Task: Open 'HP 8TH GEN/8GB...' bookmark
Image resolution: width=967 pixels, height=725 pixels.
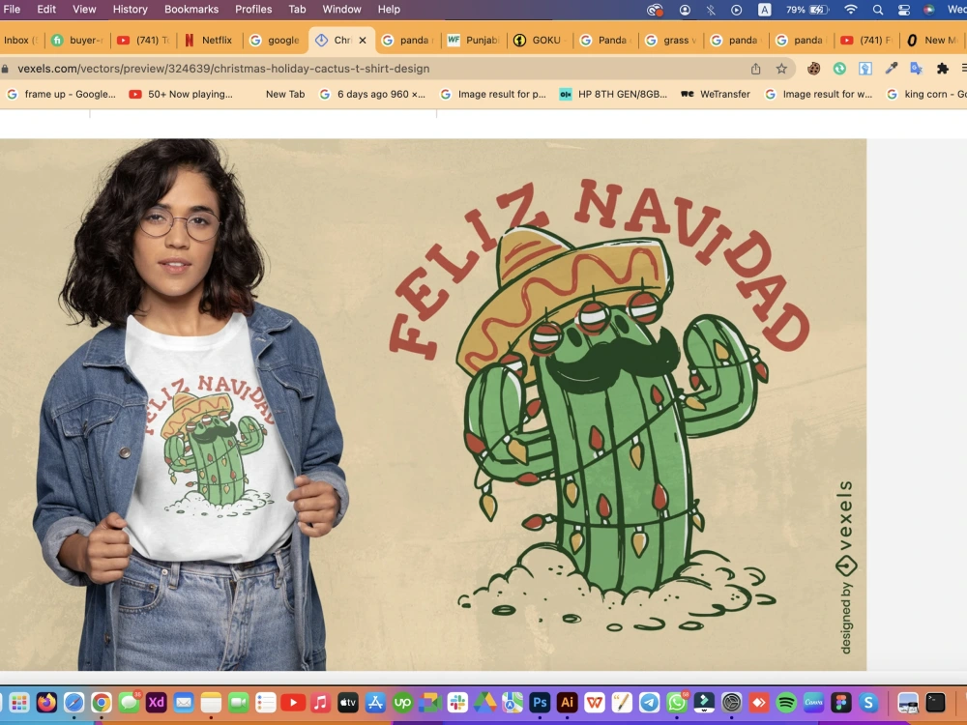Action: point(614,95)
